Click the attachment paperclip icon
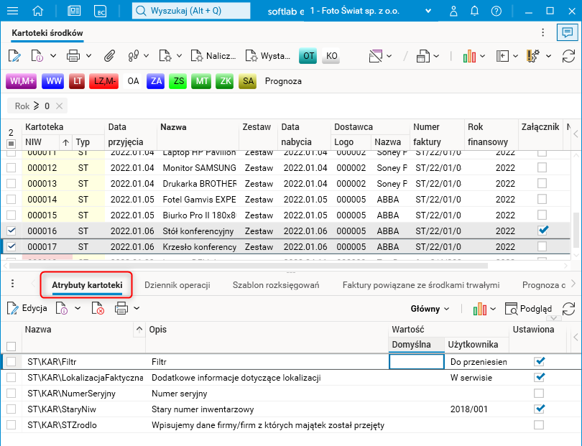Screen dimensions: 582x446 click(110, 55)
